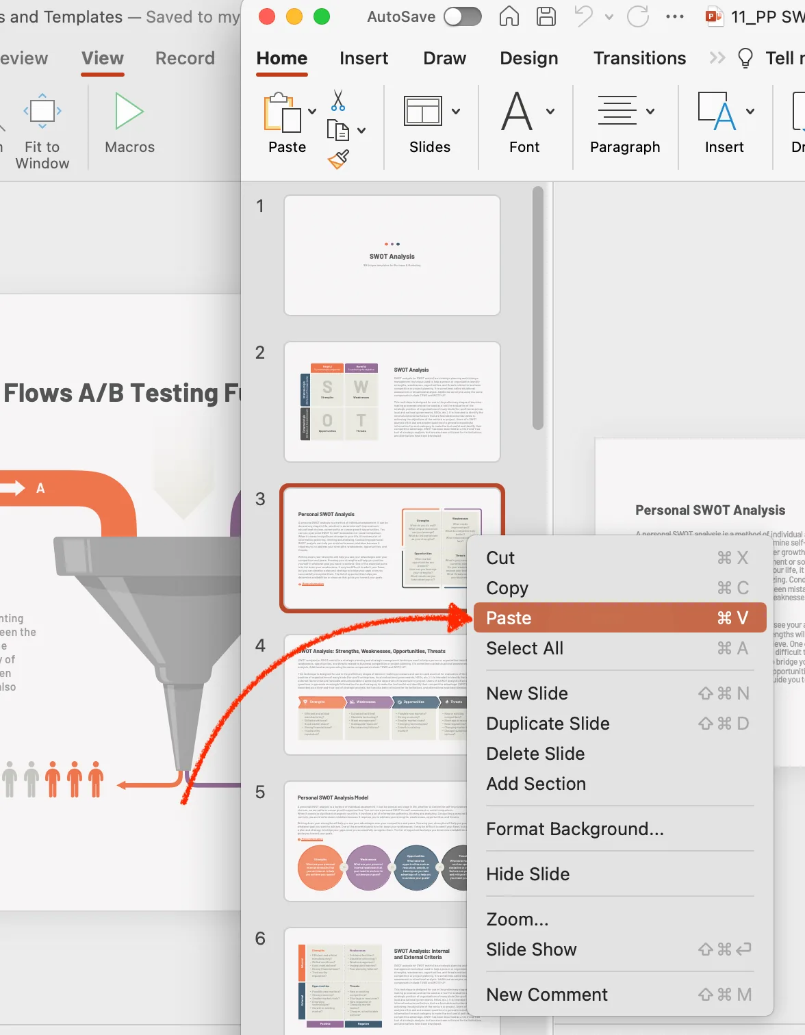
Task: Click the Undo arrow icon
Action: coord(583,16)
